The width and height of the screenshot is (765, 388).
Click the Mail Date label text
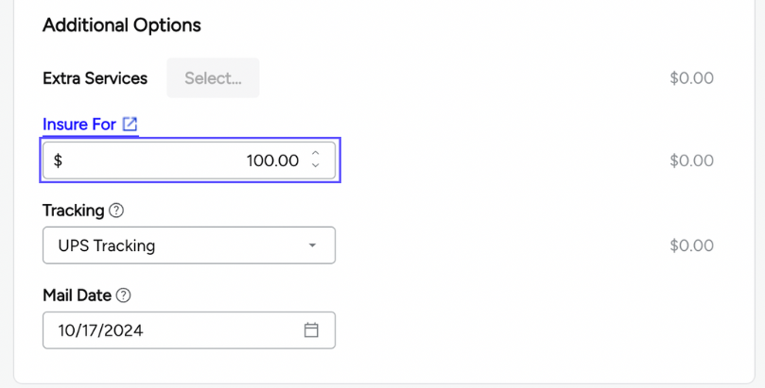coord(77,295)
